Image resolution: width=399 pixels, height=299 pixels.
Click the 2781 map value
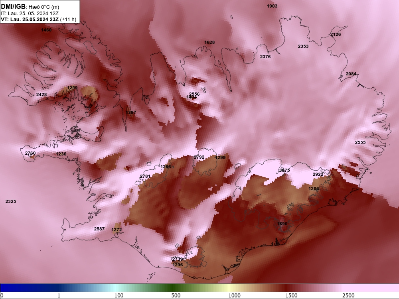[x=145, y=176]
